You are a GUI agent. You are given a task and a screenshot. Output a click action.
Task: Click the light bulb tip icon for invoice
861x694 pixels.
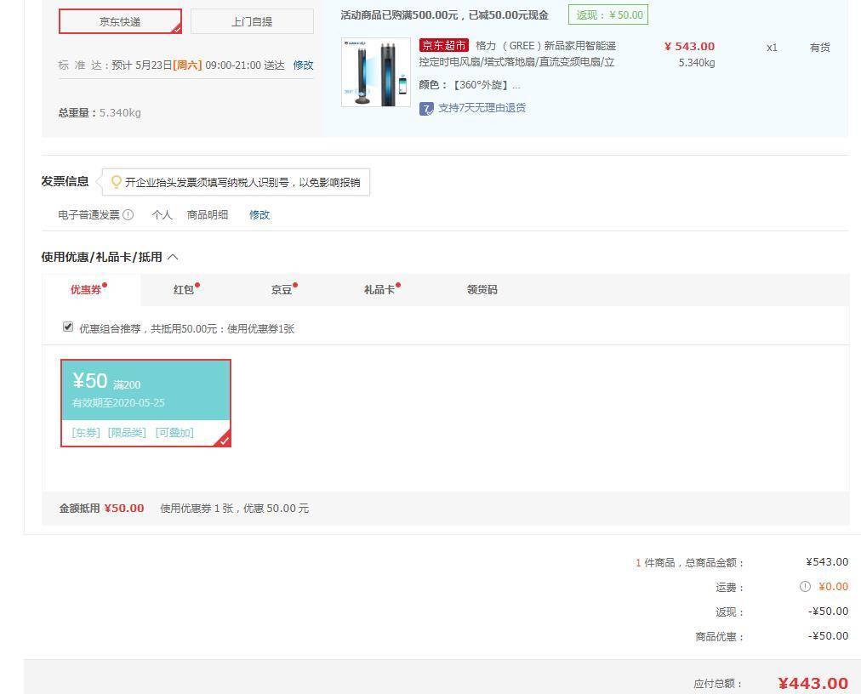click(x=116, y=182)
